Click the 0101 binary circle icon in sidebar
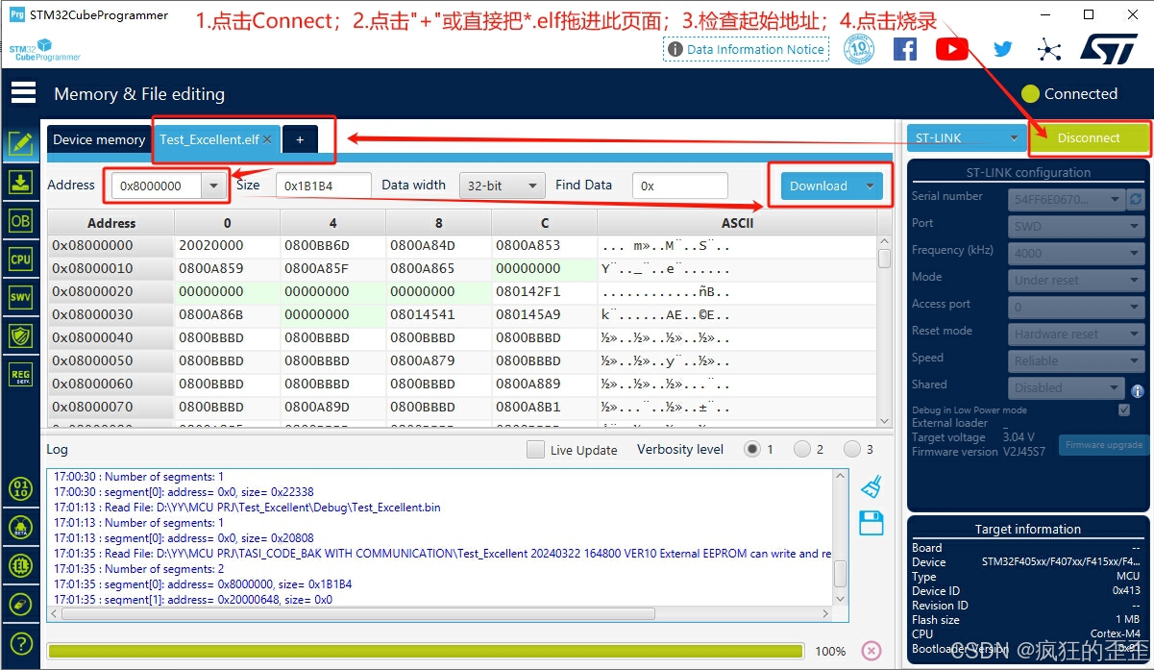Viewport: 1154px width, 670px height. (20, 488)
